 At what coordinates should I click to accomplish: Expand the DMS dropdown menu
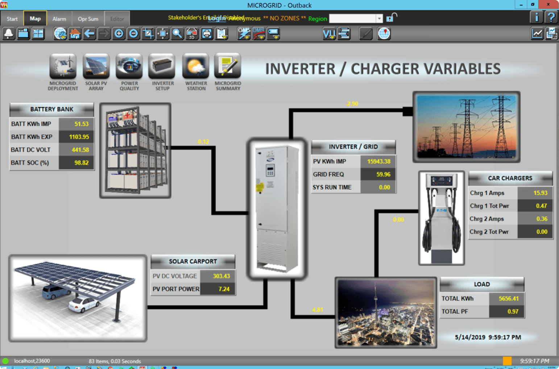coord(259,34)
